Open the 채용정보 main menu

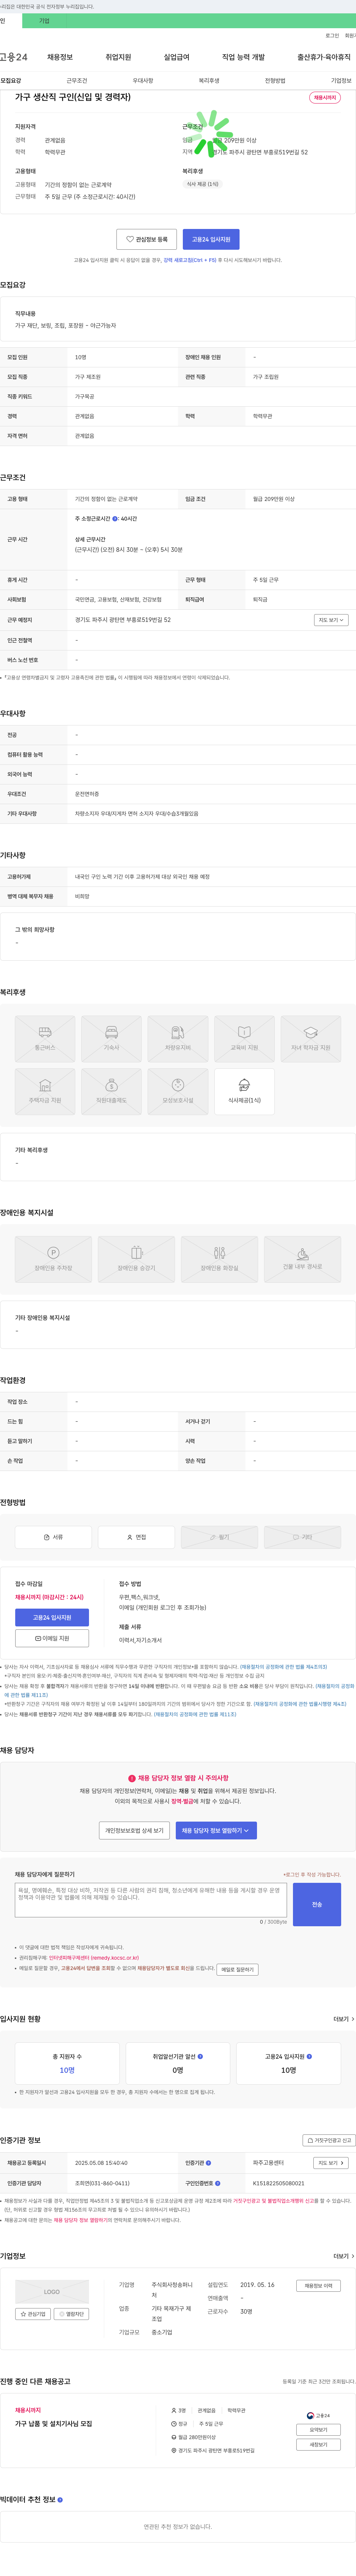[x=60, y=57]
